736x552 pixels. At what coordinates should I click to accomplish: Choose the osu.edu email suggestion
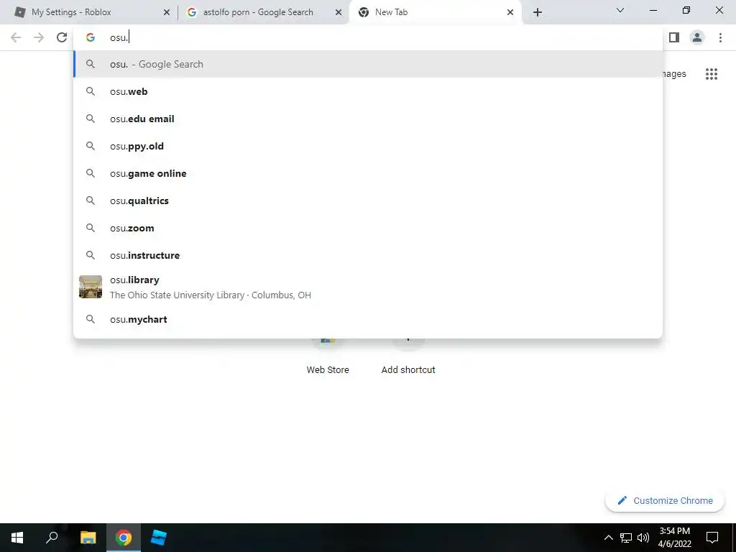click(368, 119)
